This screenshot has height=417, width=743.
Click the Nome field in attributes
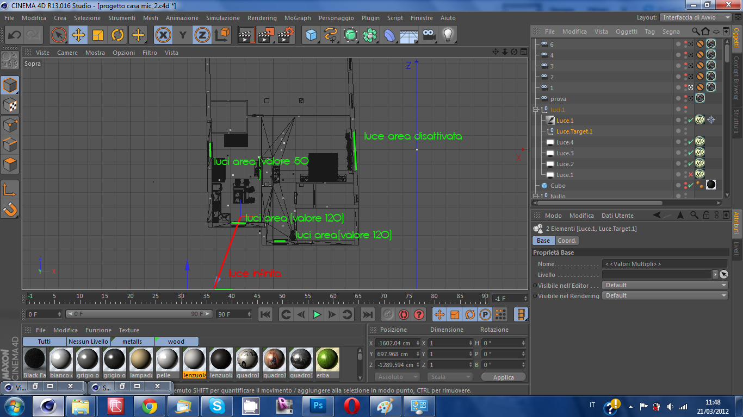665,264
